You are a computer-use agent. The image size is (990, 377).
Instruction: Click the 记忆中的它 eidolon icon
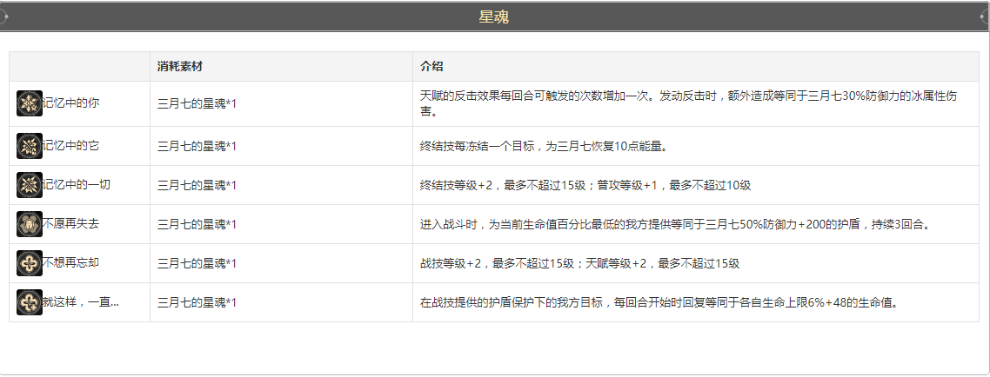[x=29, y=146]
